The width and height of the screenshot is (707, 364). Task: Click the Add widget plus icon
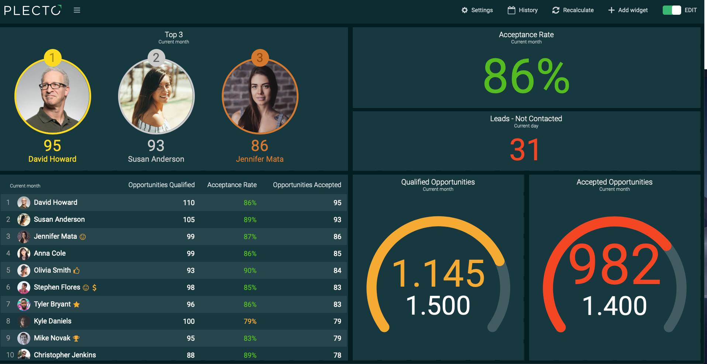point(611,10)
